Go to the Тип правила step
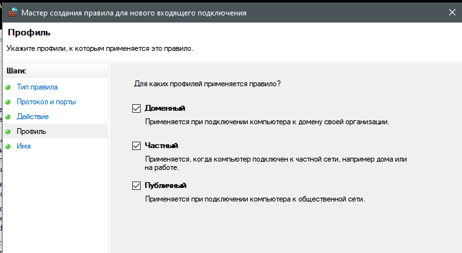 pos(37,87)
